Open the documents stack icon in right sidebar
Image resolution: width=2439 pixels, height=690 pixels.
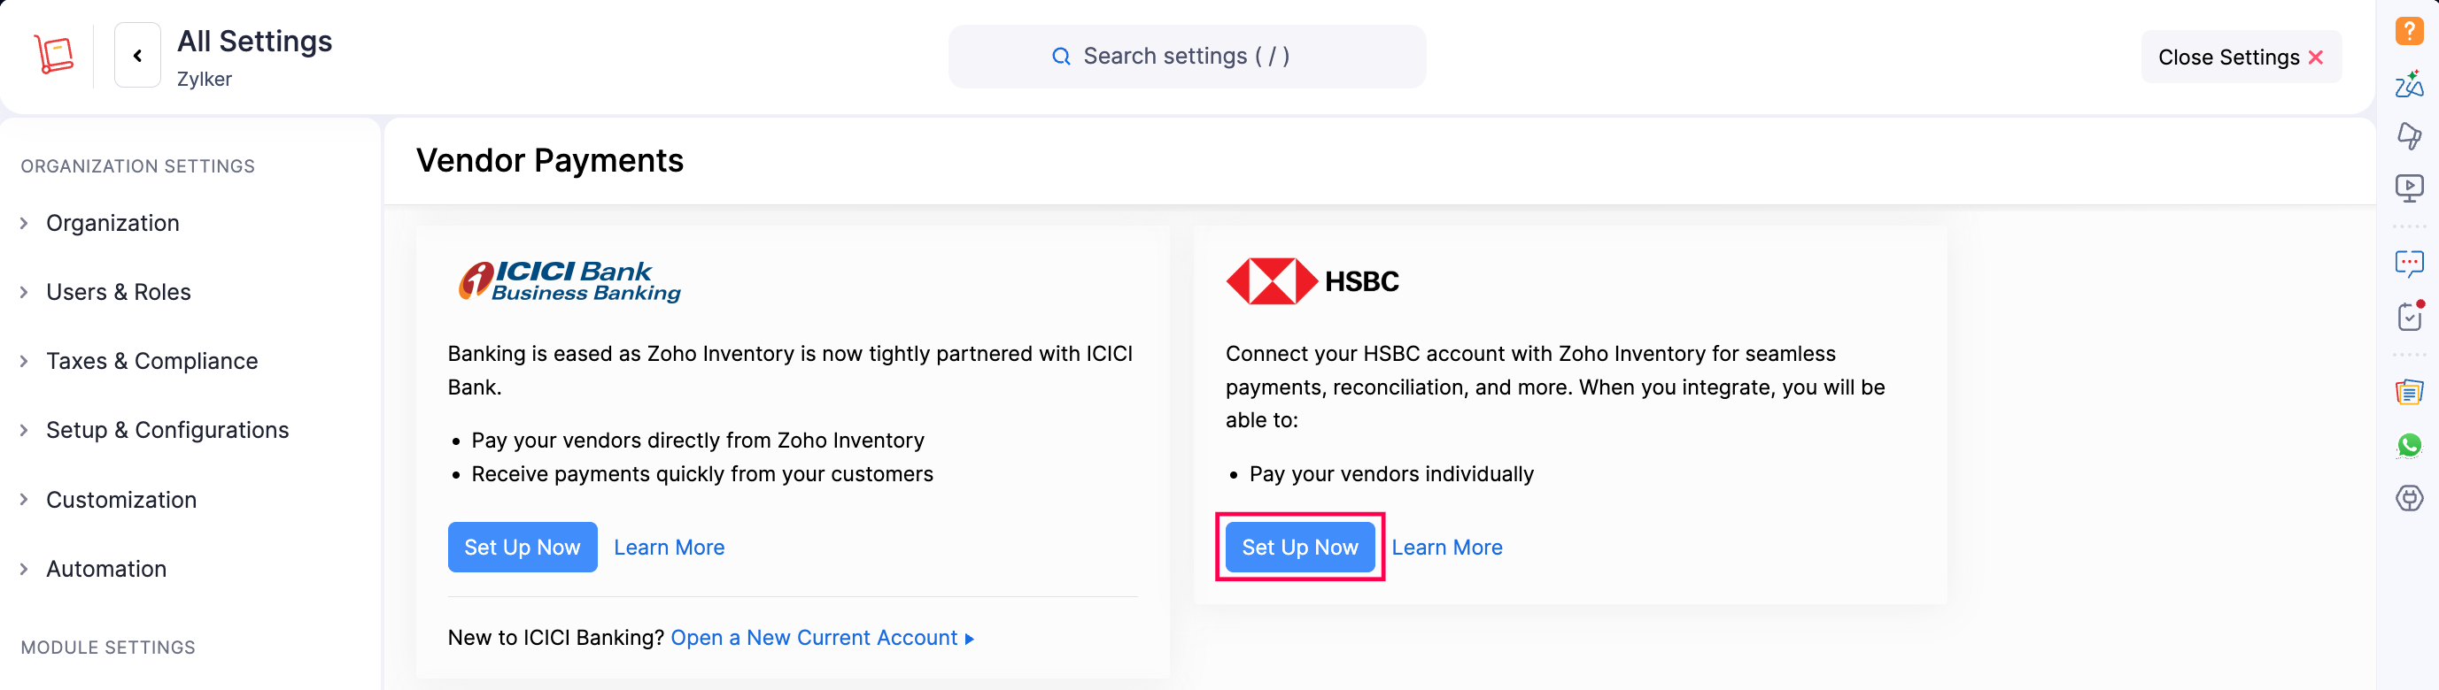coord(2410,390)
